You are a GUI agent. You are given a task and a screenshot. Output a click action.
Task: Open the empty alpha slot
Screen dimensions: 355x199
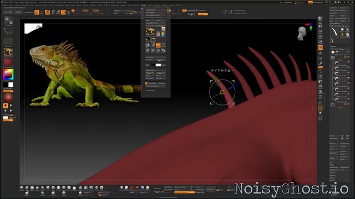pos(8,42)
